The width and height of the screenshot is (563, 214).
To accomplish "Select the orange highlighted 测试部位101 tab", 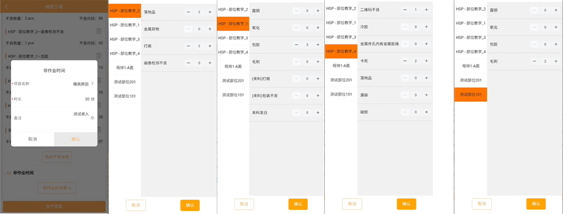I will point(471,95).
